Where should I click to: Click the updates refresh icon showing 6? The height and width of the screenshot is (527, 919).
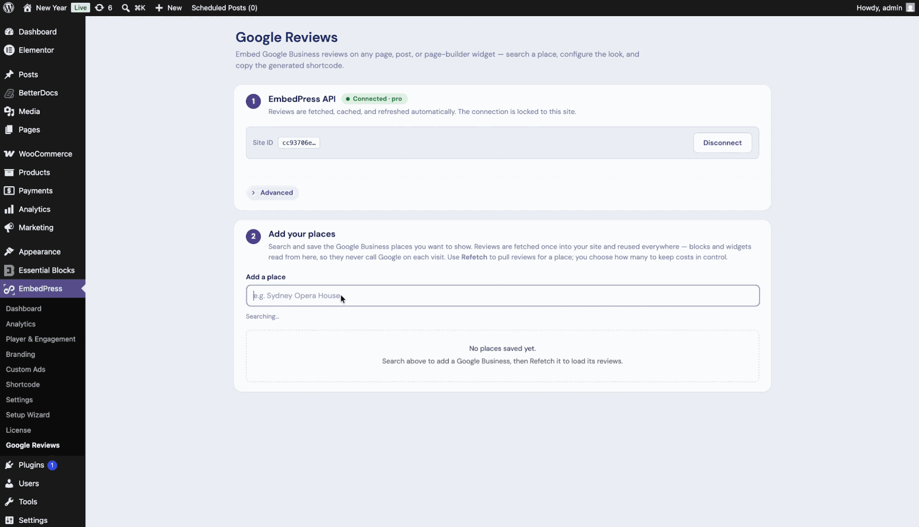tap(99, 8)
